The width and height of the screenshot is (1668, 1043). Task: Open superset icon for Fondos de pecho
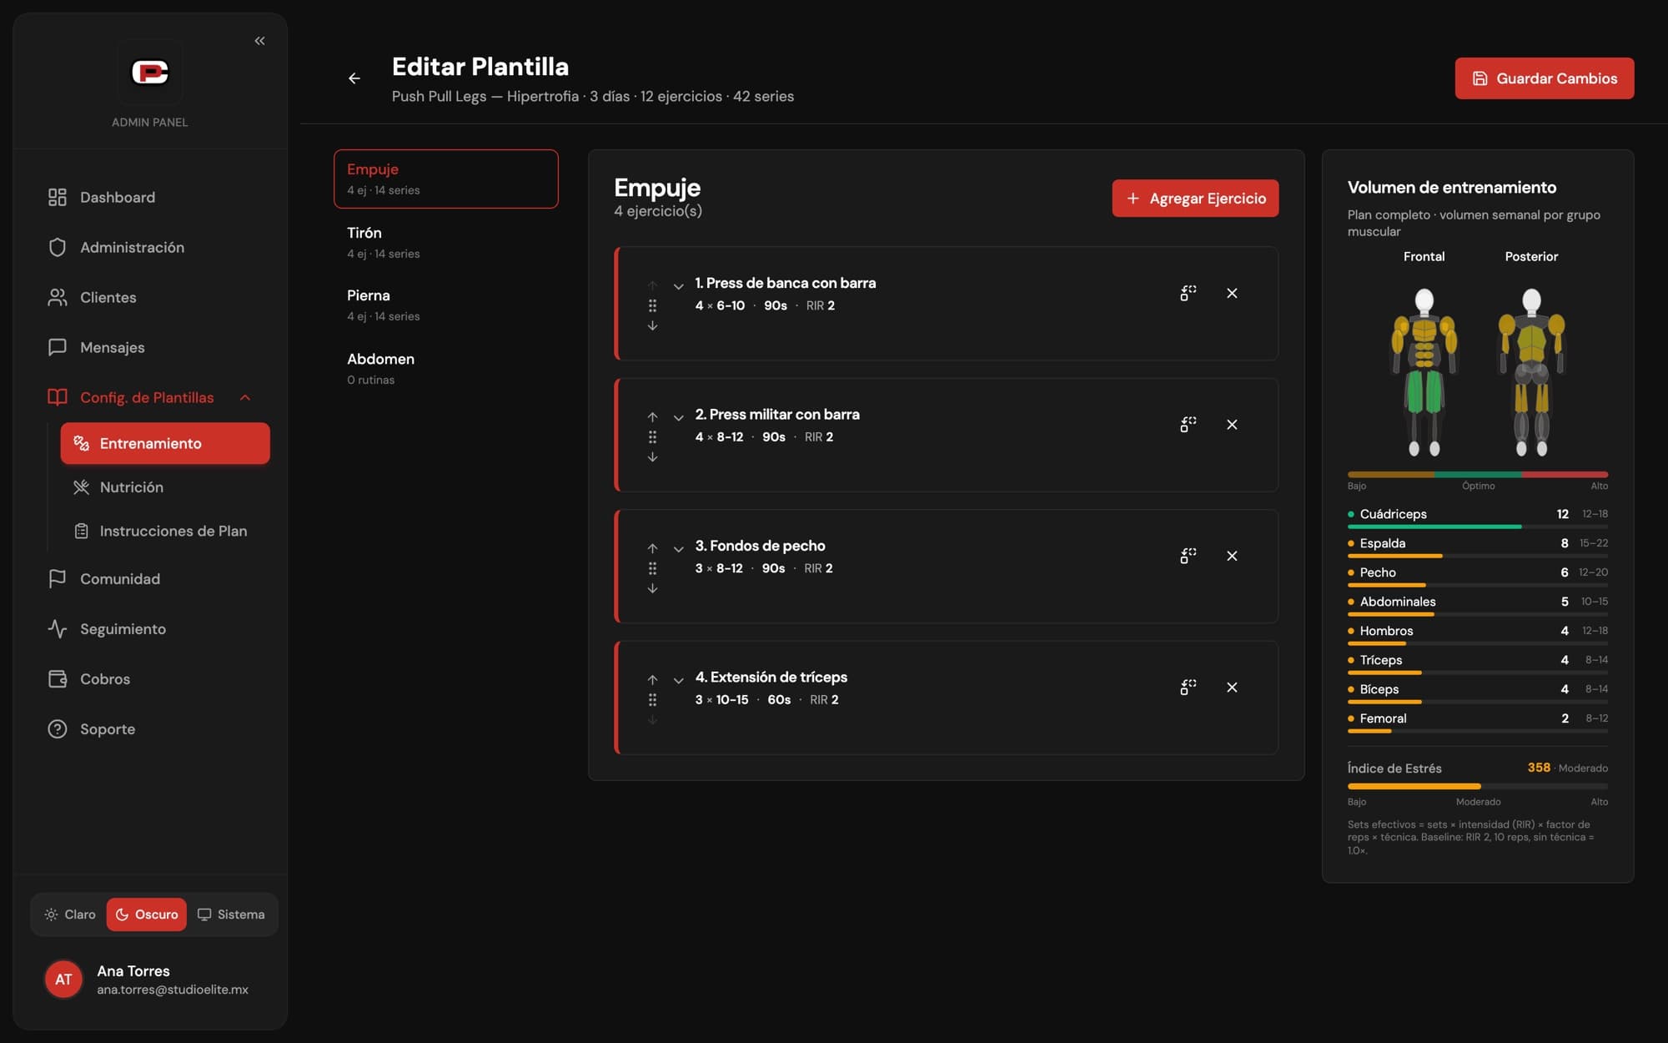[1188, 556]
